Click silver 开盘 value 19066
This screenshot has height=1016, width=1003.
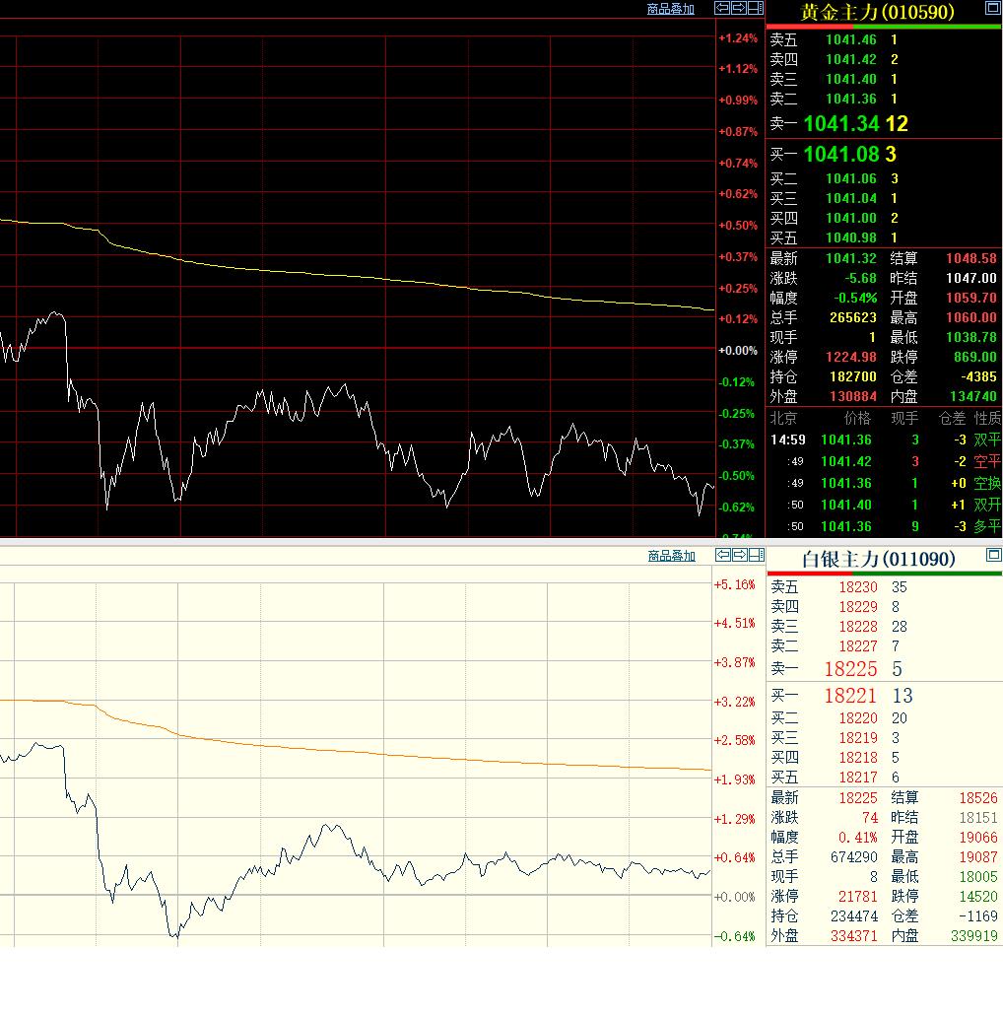(978, 838)
